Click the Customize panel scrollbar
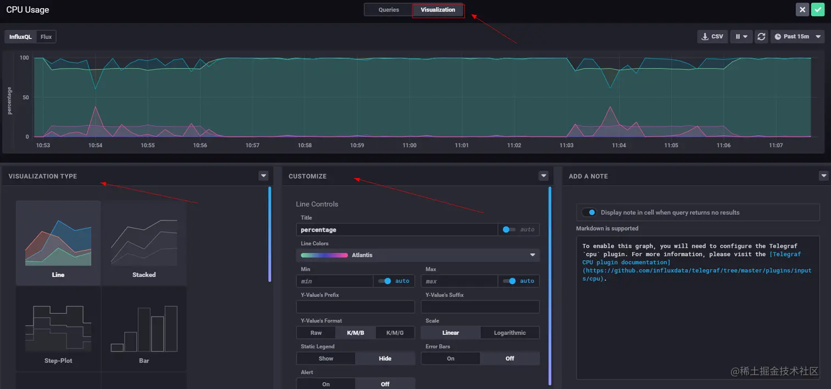This screenshot has width=831, height=389. tap(550, 286)
